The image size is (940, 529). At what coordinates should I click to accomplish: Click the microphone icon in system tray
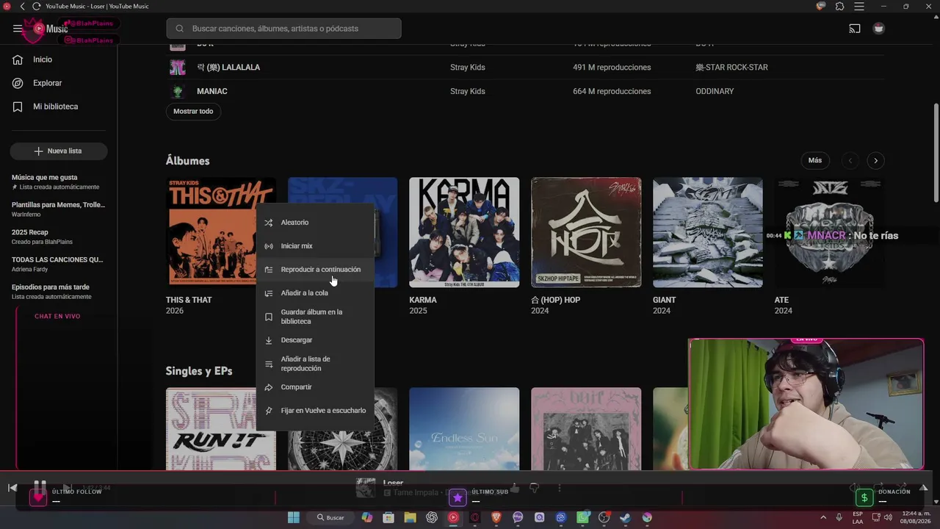pyautogui.click(x=839, y=517)
